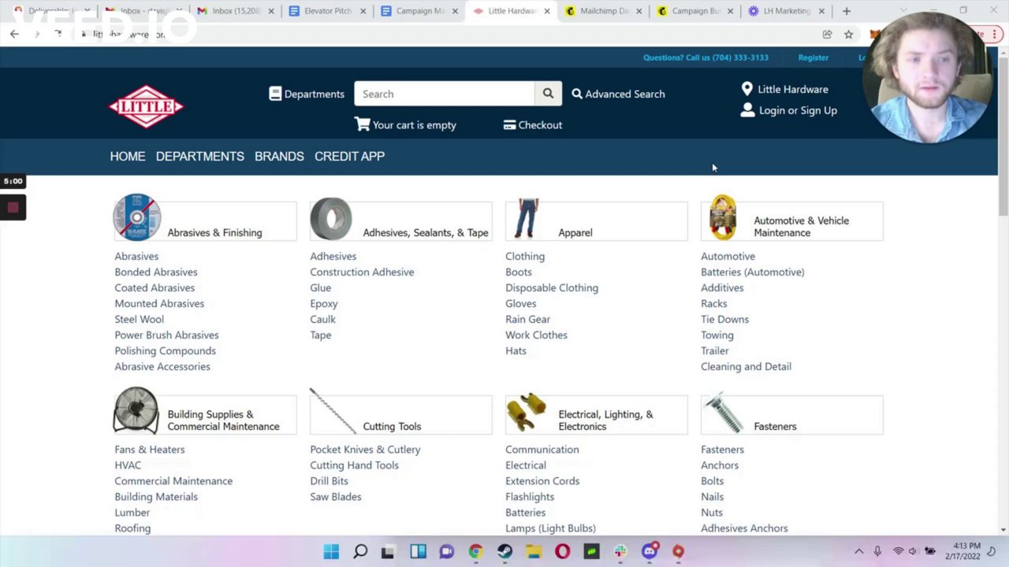
Task: Select DEPARTMENTS in the navigation bar
Action: [200, 156]
